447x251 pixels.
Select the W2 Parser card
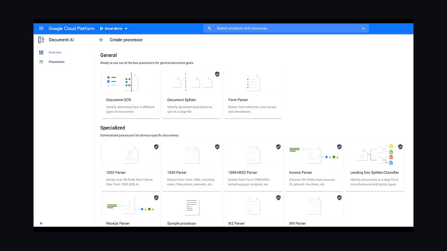253,210
